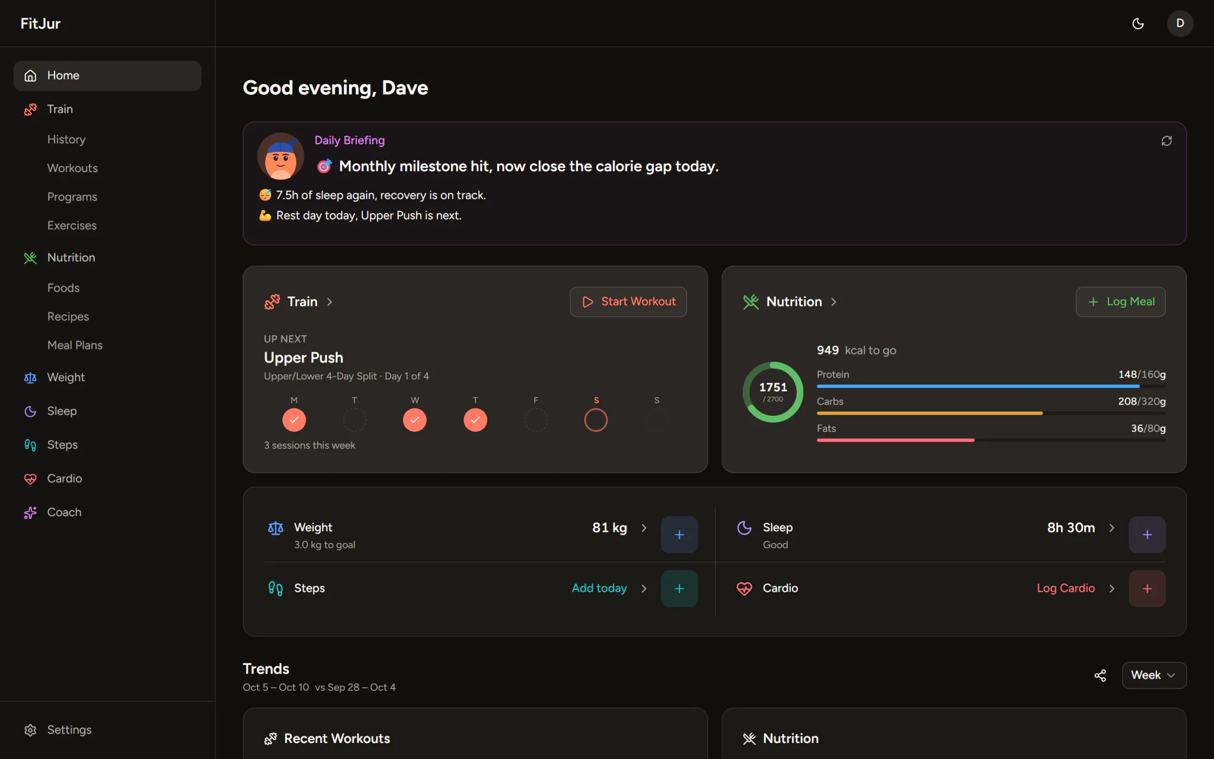Image resolution: width=1214 pixels, height=759 pixels.
Task: Add steps with the teal plus button
Action: [x=679, y=588]
